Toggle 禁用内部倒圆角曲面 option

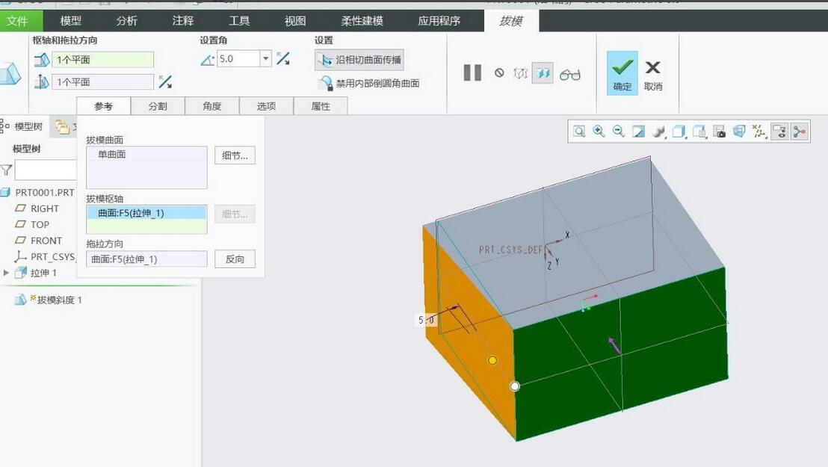point(369,83)
